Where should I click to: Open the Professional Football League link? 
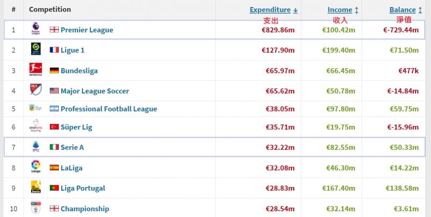(109, 109)
